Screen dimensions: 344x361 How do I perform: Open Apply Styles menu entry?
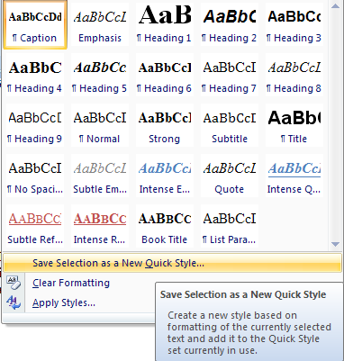pyautogui.click(x=64, y=302)
